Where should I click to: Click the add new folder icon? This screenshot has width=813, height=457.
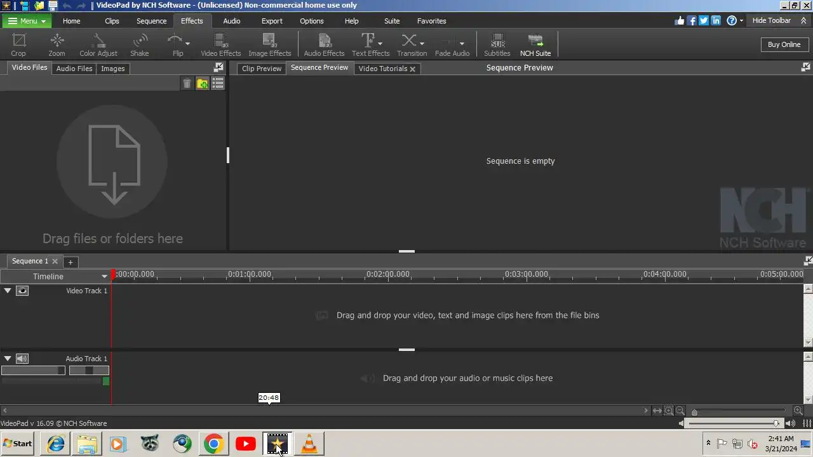pyautogui.click(x=203, y=84)
